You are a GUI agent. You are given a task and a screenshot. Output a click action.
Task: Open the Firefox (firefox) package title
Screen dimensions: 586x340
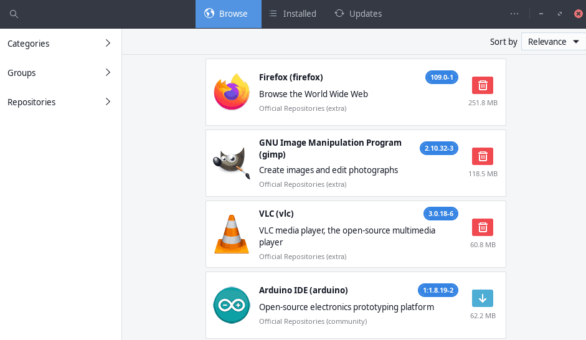pos(291,77)
